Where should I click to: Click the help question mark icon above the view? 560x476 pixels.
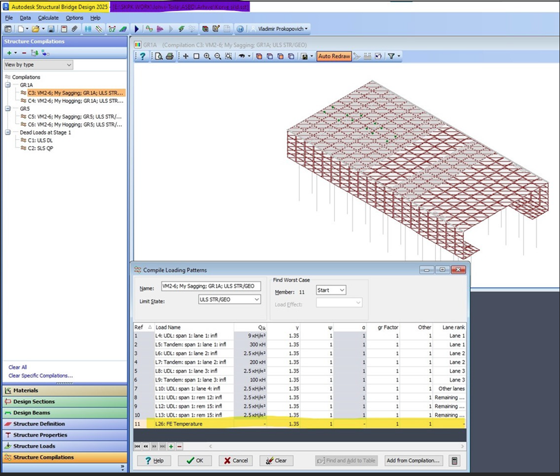point(142,56)
